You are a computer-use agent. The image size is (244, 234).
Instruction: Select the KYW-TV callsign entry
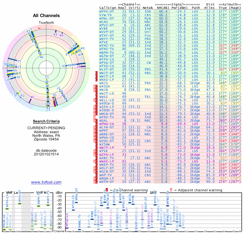(x=105, y=15)
